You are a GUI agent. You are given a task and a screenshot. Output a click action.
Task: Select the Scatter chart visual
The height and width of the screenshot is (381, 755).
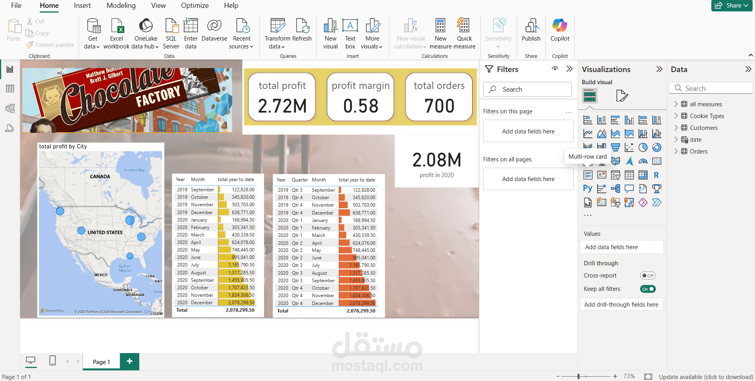click(629, 148)
